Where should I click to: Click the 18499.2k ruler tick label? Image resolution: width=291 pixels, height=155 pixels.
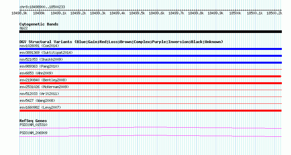click(x=78, y=13)
